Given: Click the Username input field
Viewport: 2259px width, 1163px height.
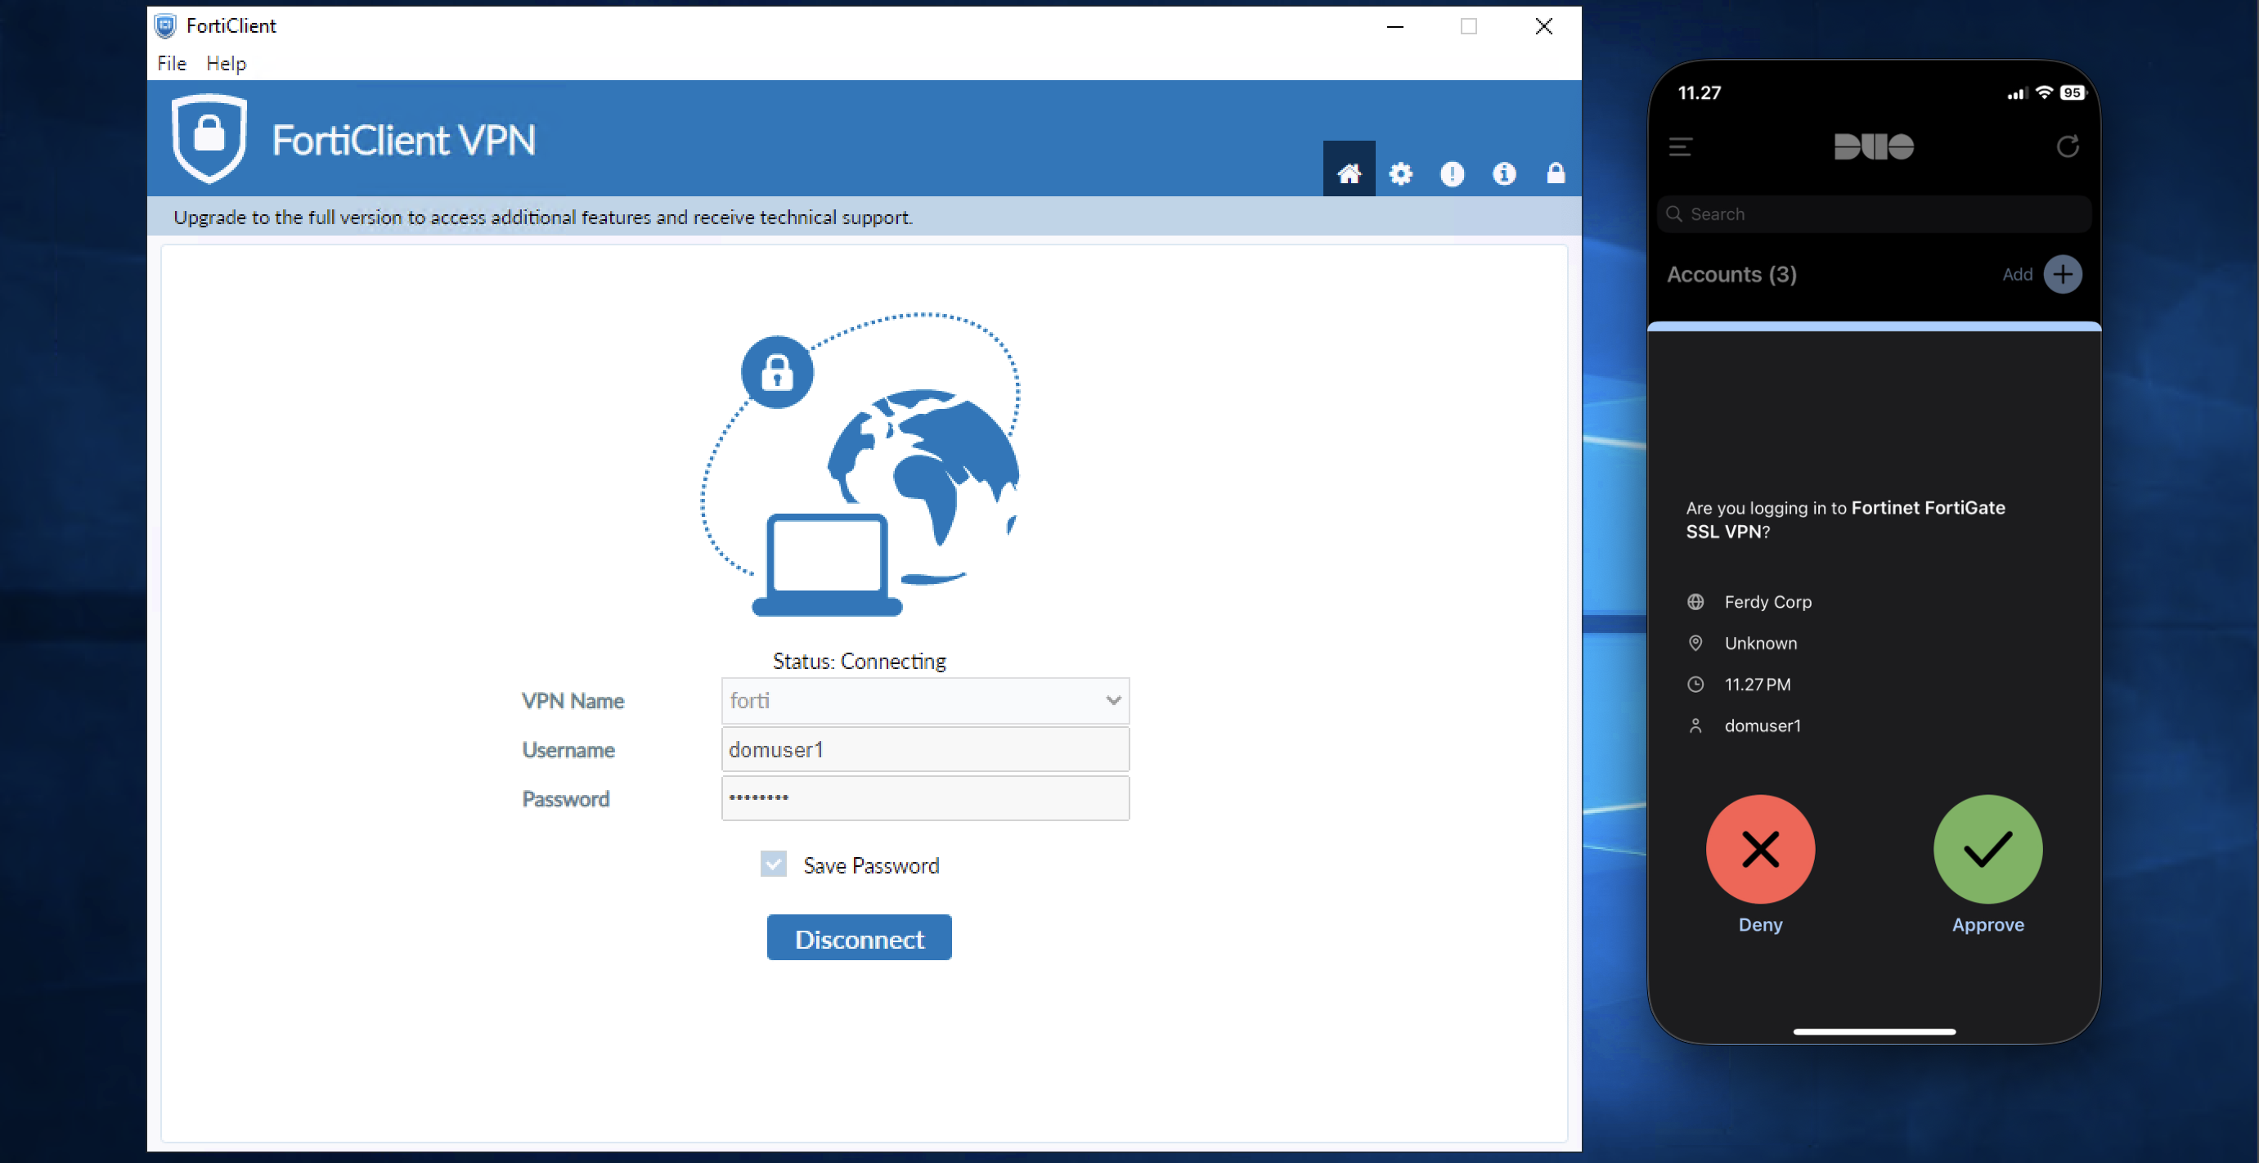Looking at the screenshot, I should [924, 749].
